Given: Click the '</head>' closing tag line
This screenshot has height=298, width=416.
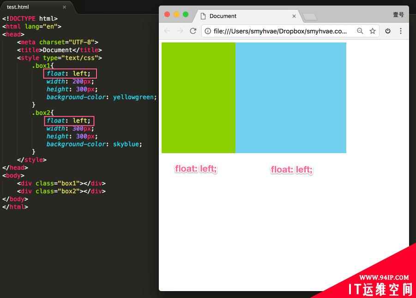Looking at the screenshot, I should tap(15, 167).
